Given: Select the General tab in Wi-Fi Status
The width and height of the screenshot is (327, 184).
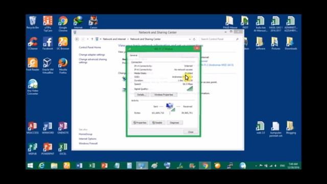Looking at the screenshot, I should click(x=133, y=55).
